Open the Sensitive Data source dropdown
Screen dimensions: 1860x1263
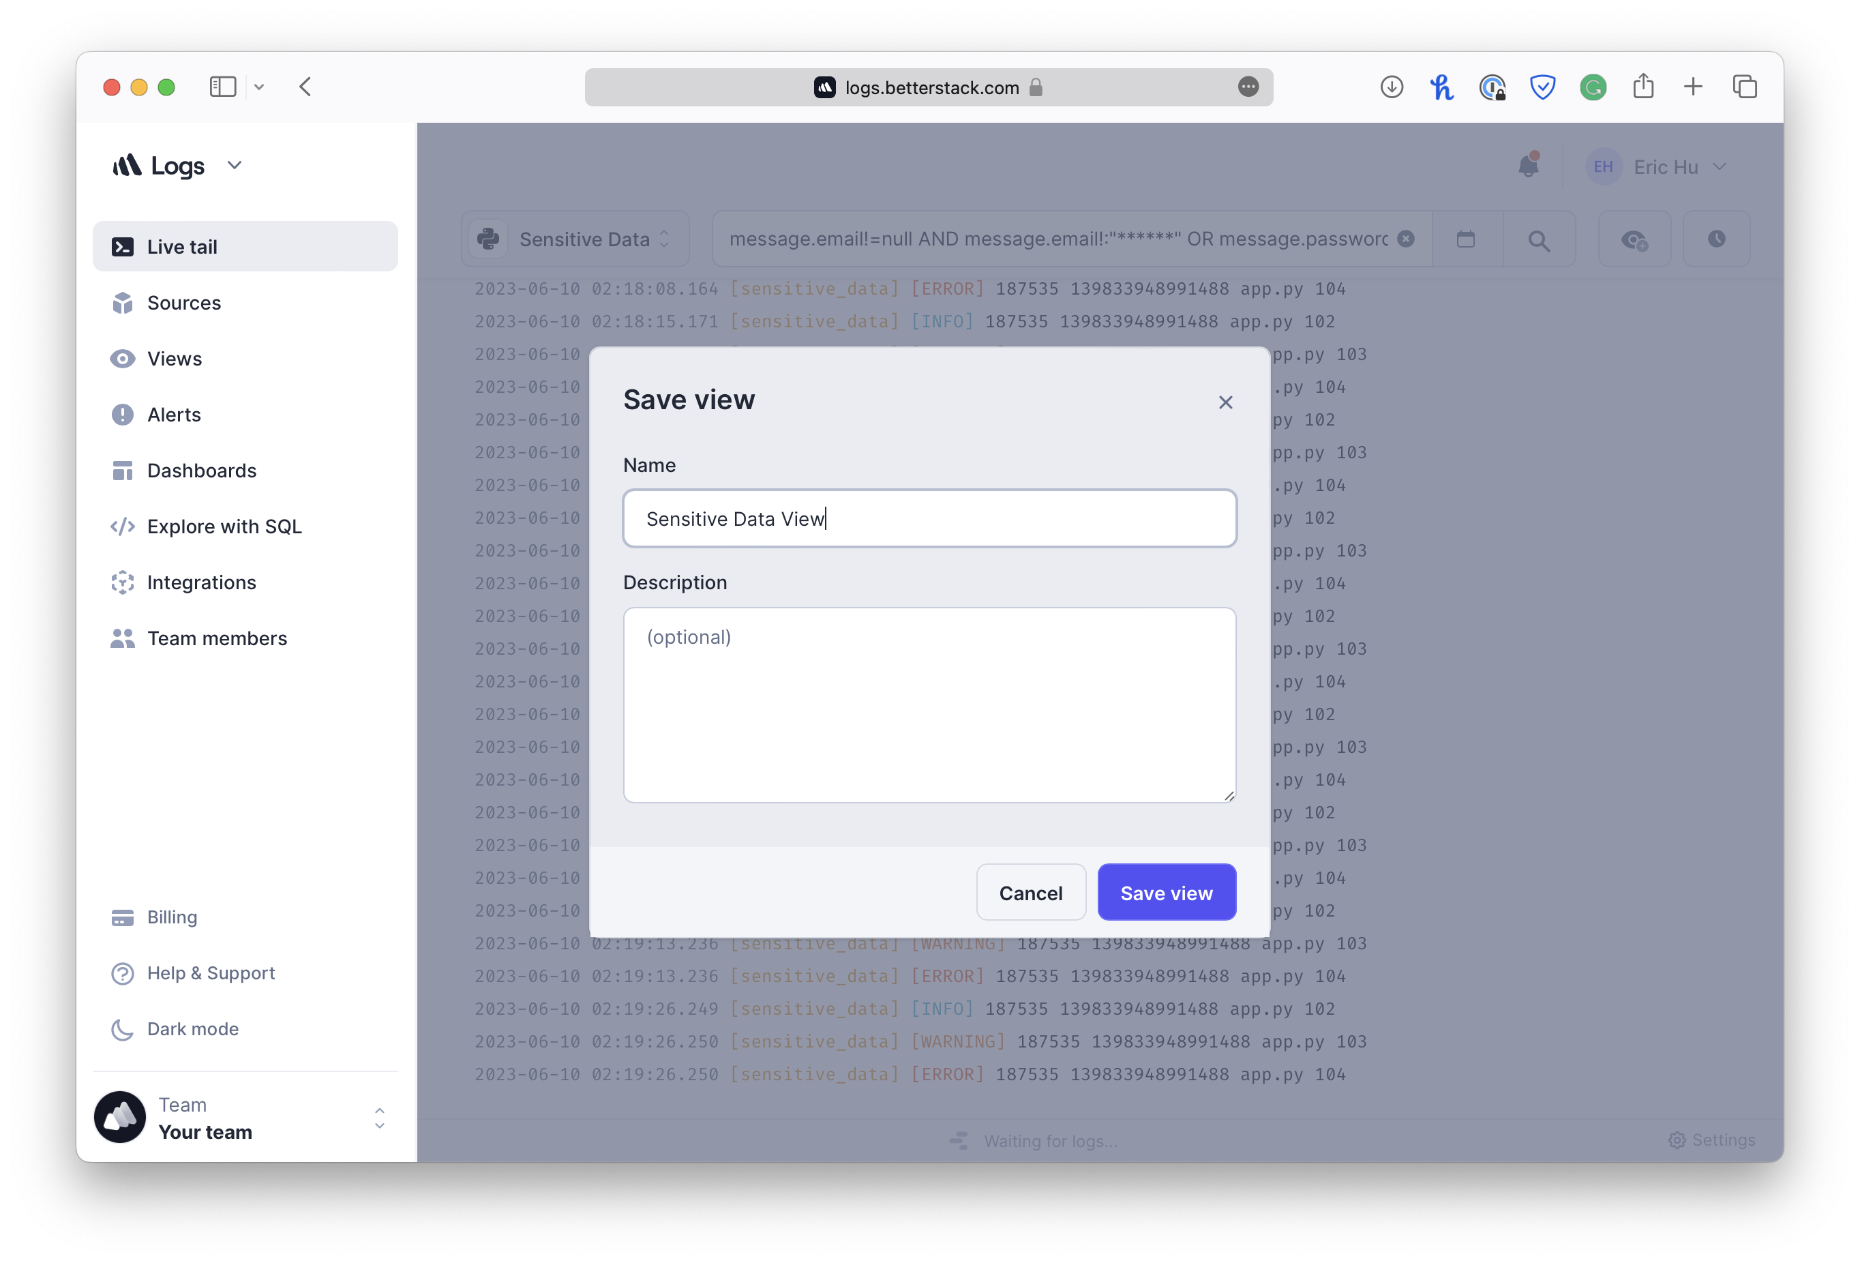point(575,239)
